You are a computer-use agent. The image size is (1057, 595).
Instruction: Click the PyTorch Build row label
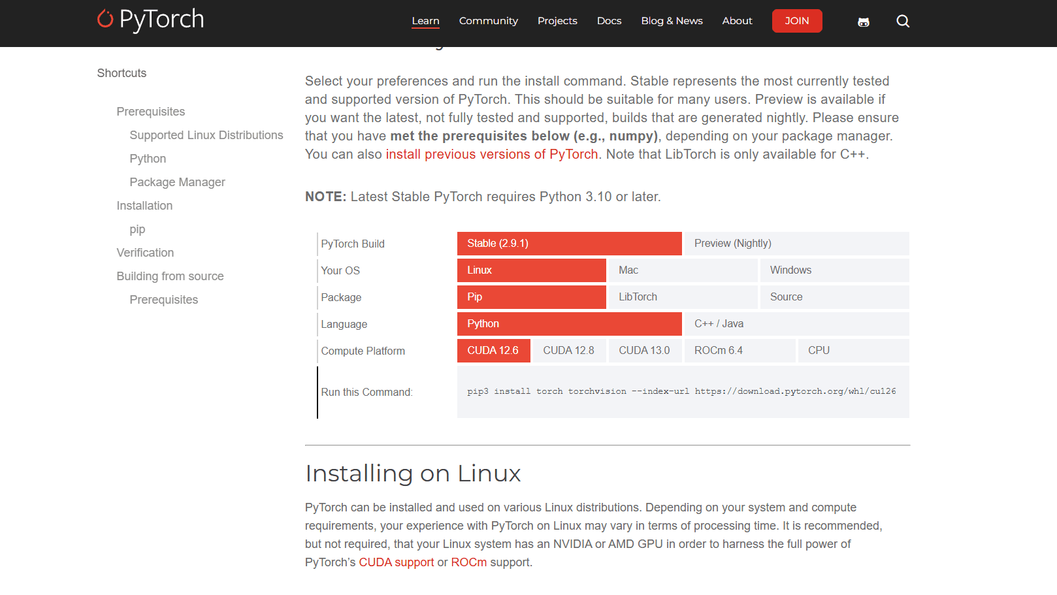(353, 244)
